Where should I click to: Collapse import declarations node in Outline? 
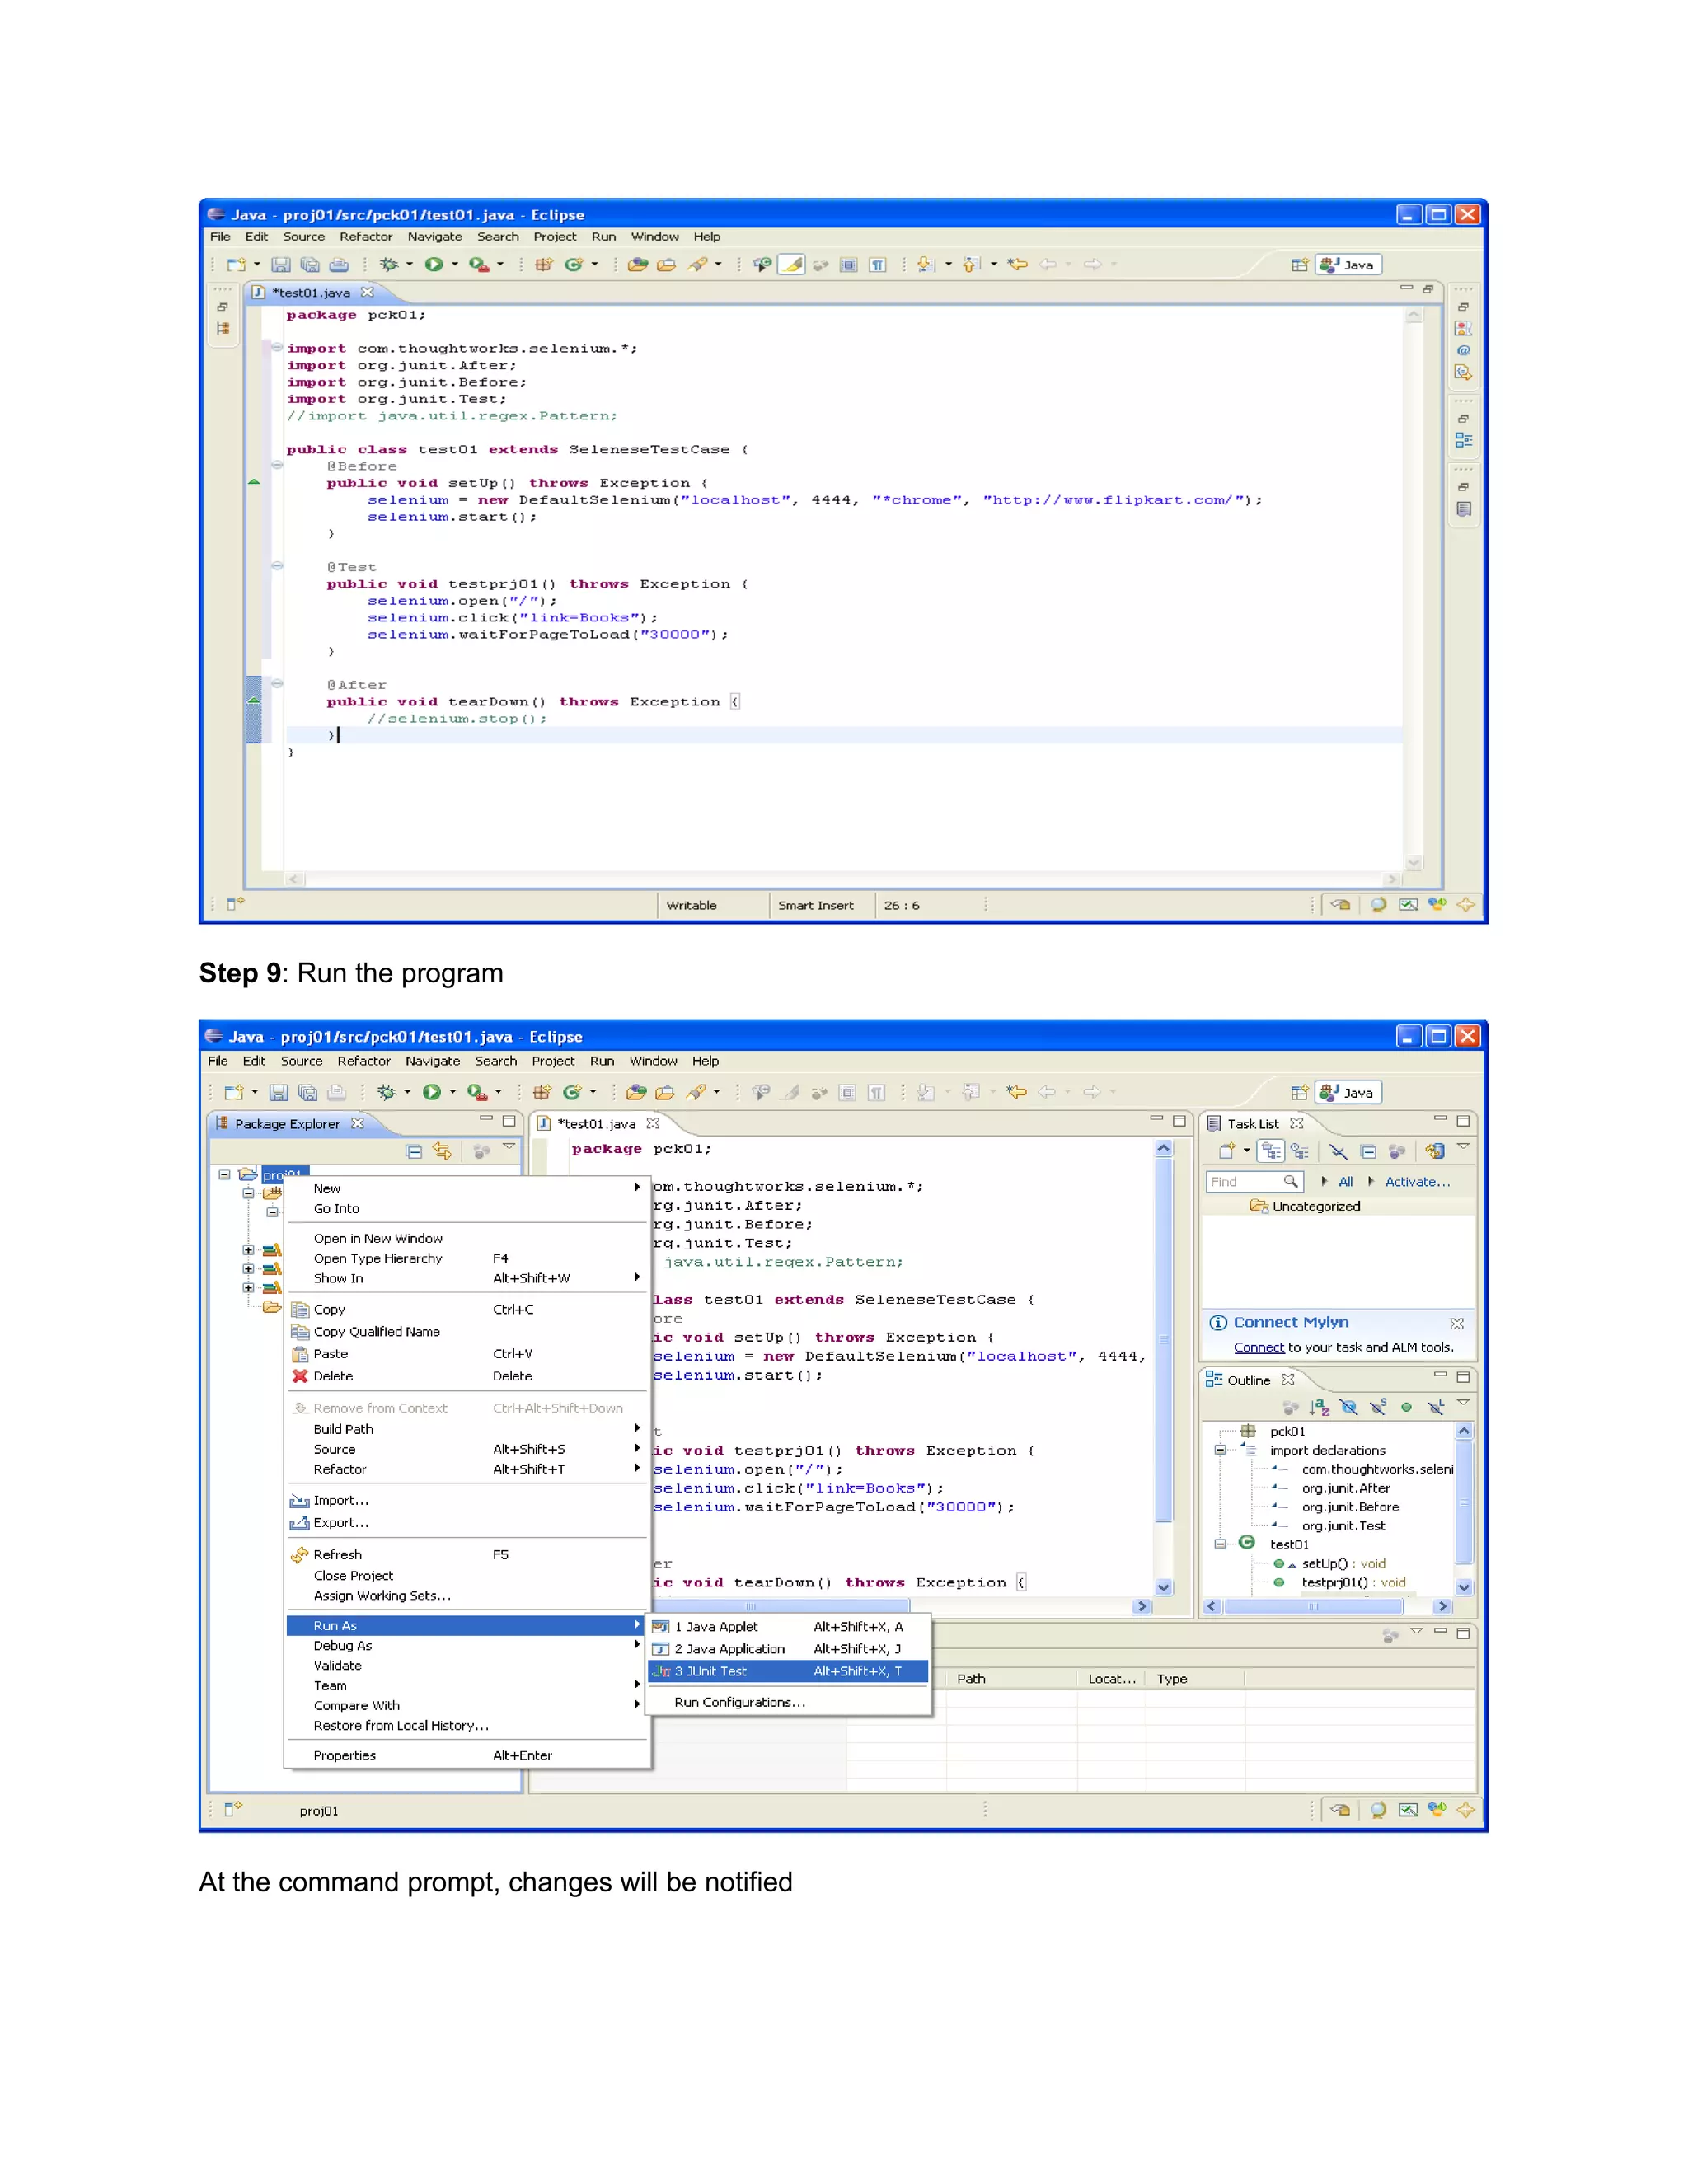[x=1220, y=1450]
